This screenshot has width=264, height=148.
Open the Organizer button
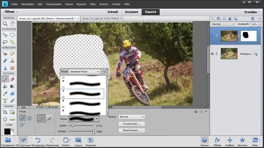(x=91, y=141)
